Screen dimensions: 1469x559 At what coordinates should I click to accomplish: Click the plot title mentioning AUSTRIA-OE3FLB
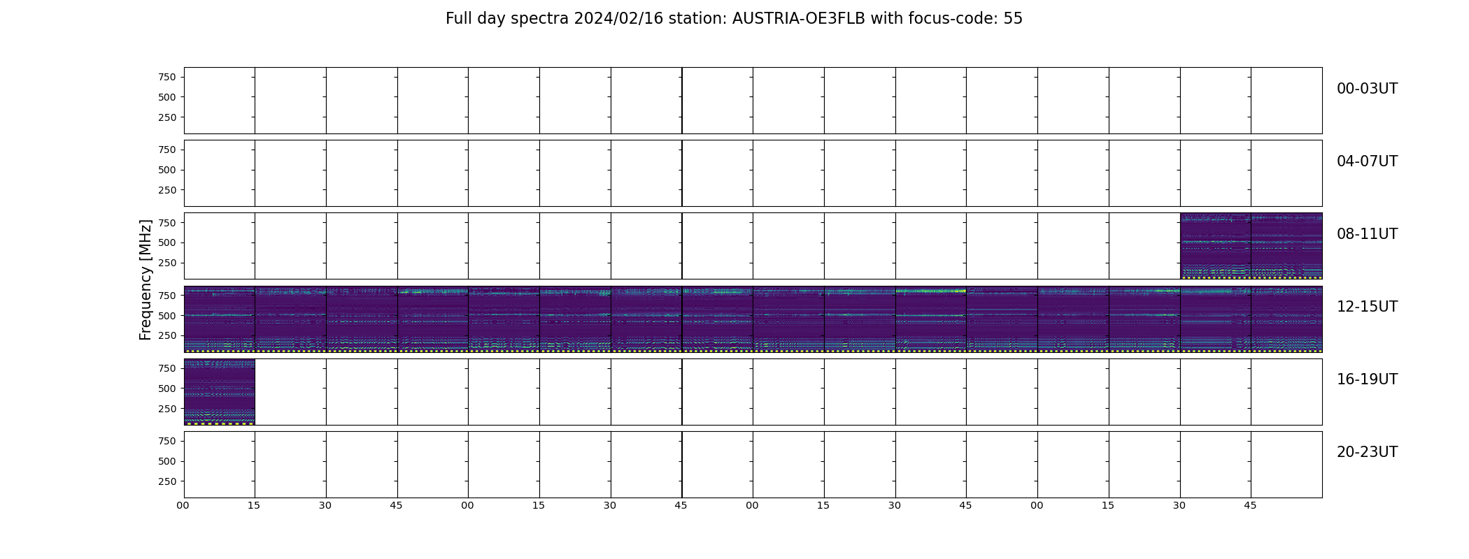pyautogui.click(x=734, y=19)
